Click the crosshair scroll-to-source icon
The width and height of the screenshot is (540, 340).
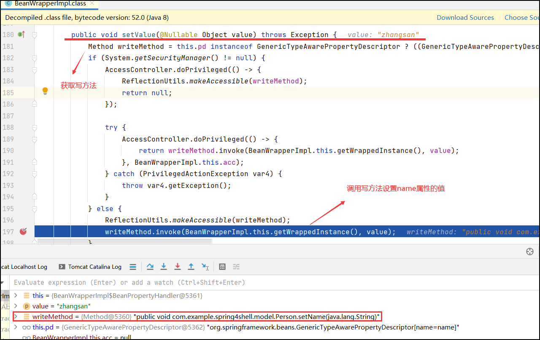(530, 252)
